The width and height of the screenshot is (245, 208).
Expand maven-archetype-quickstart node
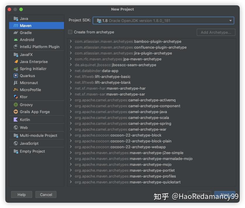[x=71, y=182]
